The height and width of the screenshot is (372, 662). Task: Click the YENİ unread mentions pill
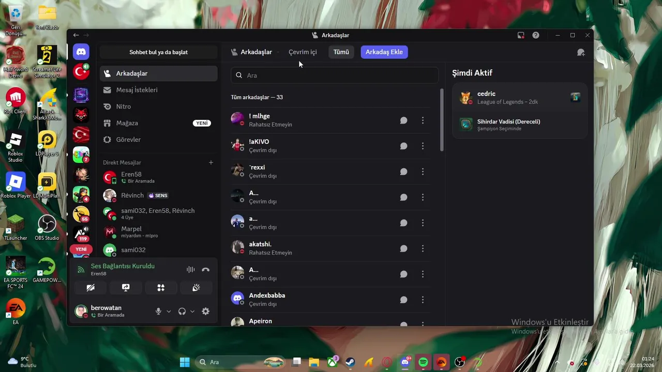(x=81, y=249)
